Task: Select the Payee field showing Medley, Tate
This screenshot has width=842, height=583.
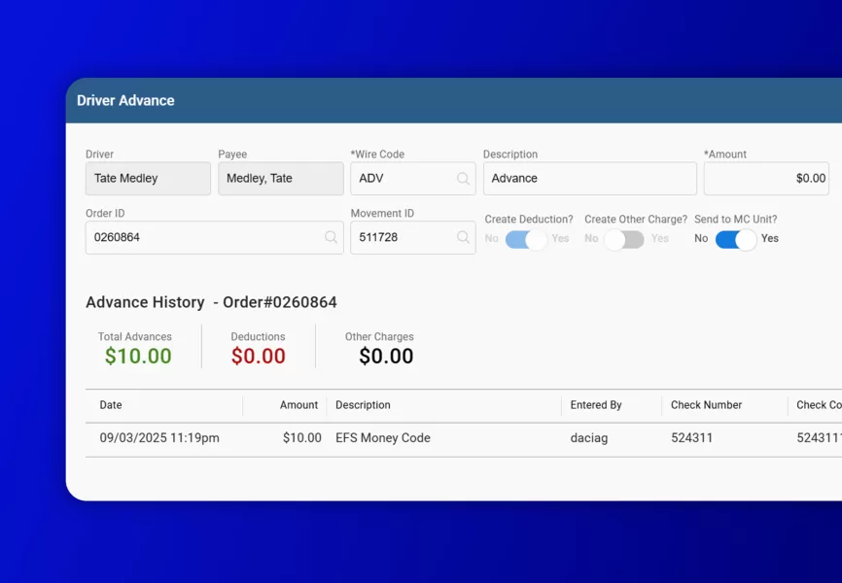Action: (x=280, y=178)
